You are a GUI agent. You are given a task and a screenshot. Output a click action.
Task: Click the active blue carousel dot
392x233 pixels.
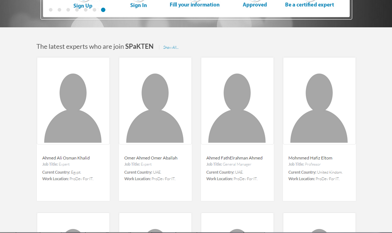(x=103, y=10)
